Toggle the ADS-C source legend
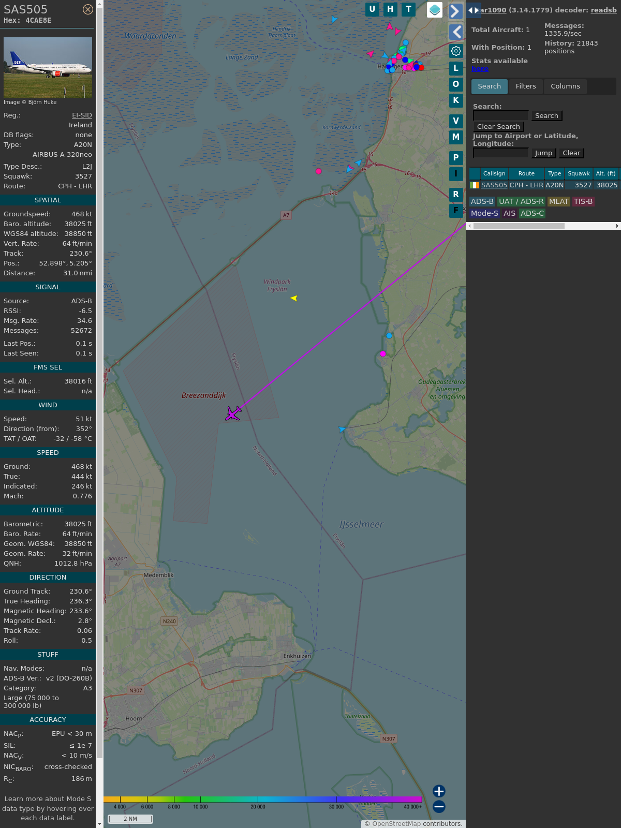 [533, 214]
